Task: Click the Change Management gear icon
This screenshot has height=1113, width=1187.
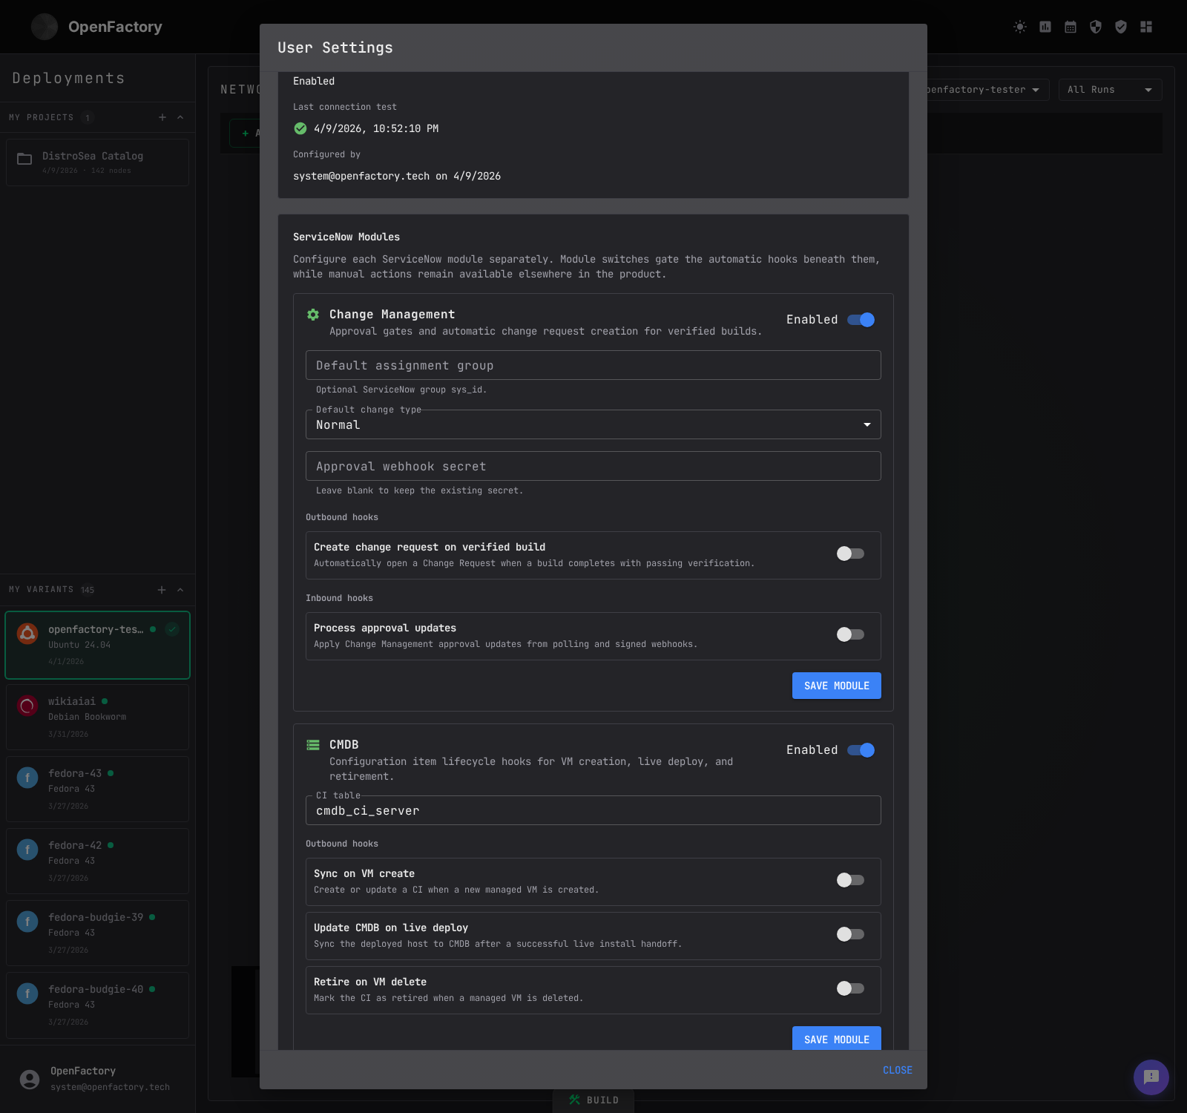Action: pos(312,315)
